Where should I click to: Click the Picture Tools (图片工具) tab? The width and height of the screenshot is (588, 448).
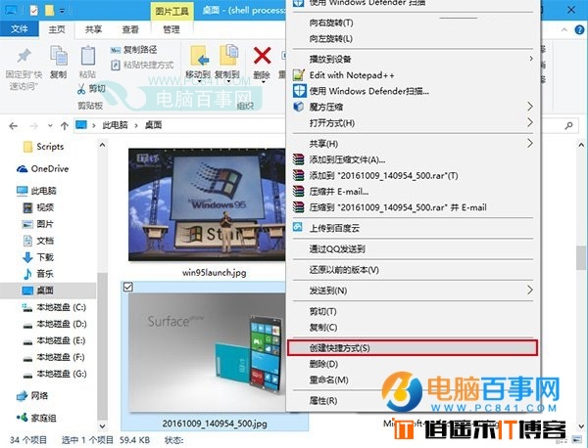[x=172, y=11]
